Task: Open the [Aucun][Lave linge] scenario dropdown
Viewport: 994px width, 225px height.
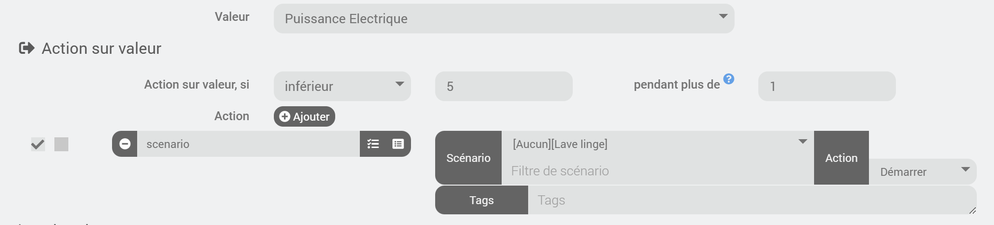Action: (657, 144)
